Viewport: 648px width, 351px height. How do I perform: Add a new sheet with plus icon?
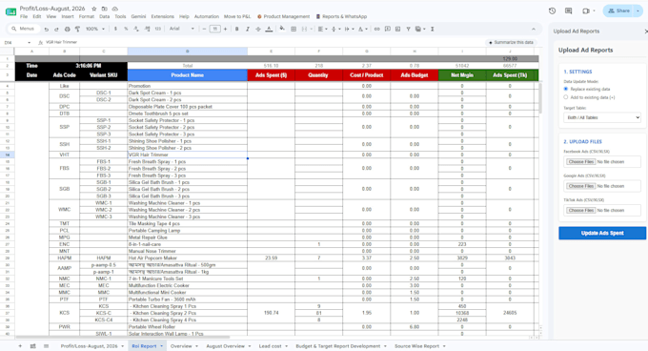coord(20,346)
